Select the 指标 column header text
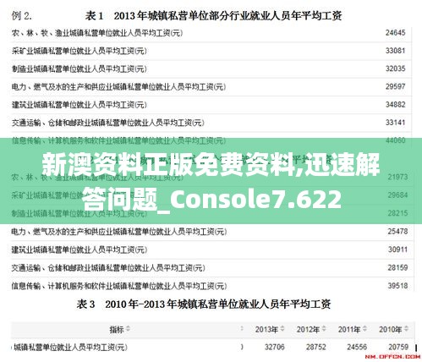422x362 pixels. tap(117, 329)
